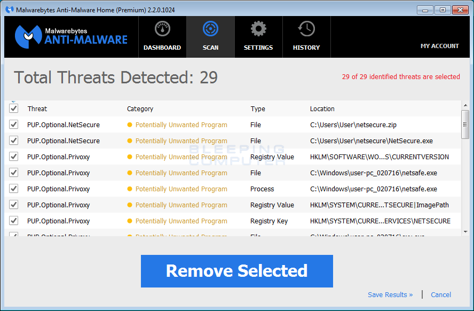The height and width of the screenshot is (311, 474).
Task: Open the Dashboard gauge icon
Action: click(x=162, y=29)
